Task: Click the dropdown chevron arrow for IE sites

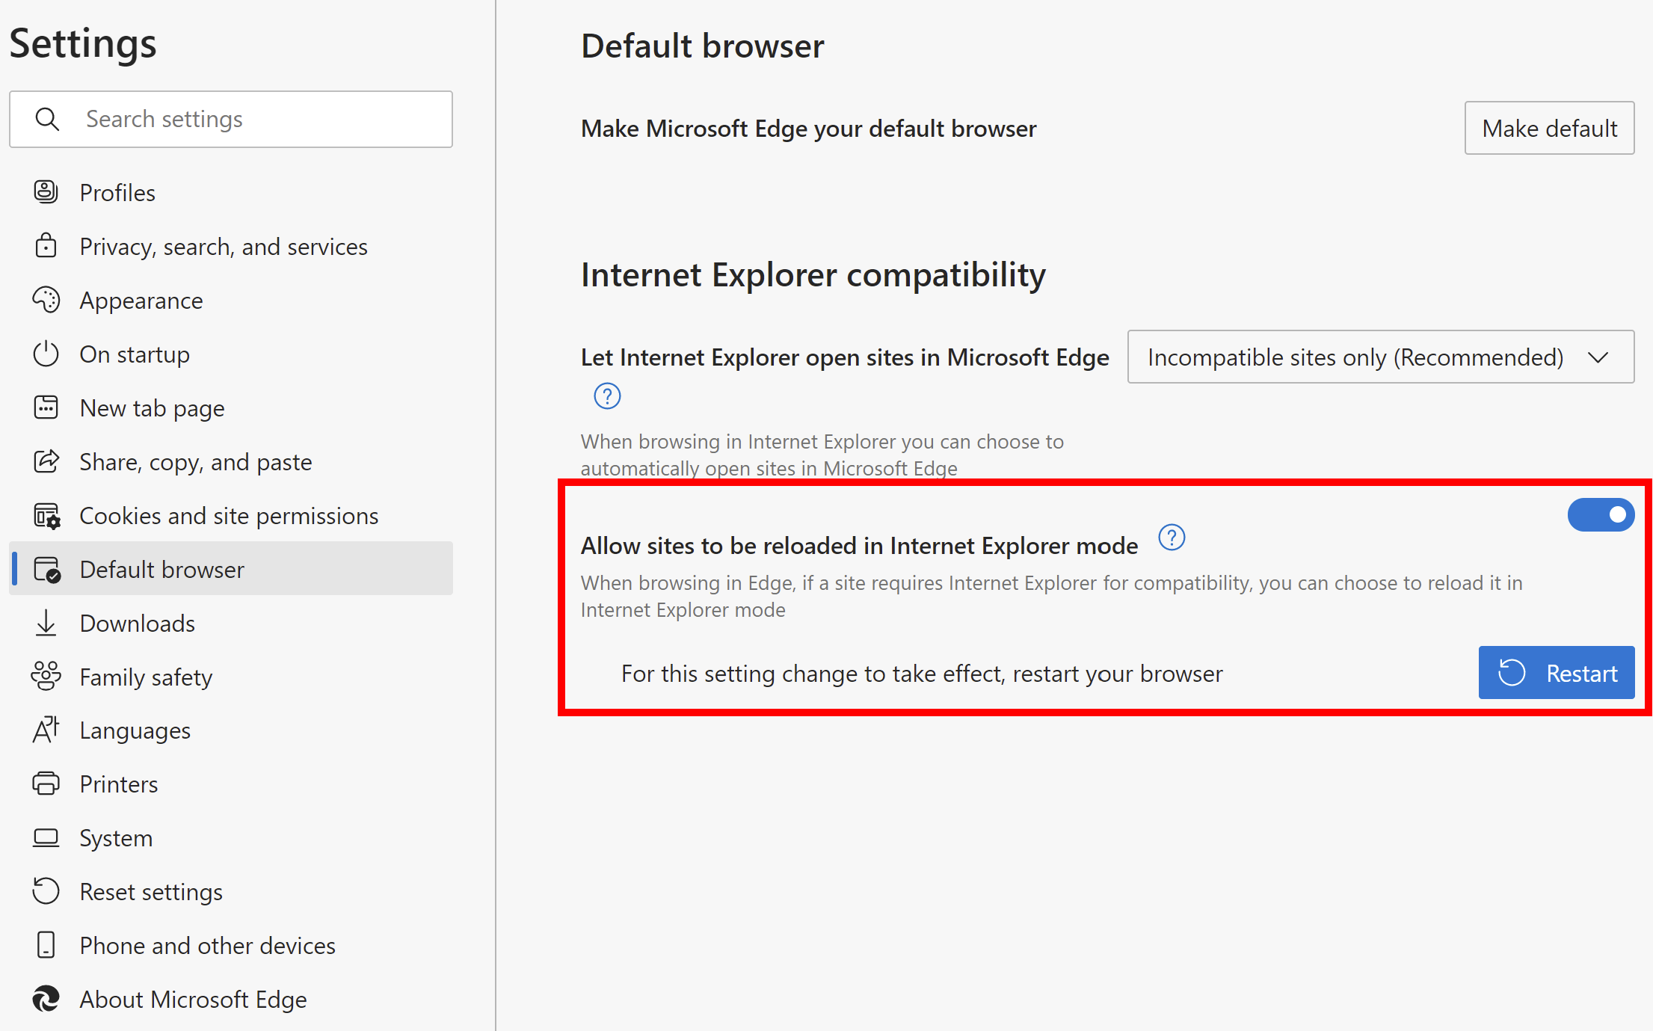Action: pyautogui.click(x=1598, y=357)
